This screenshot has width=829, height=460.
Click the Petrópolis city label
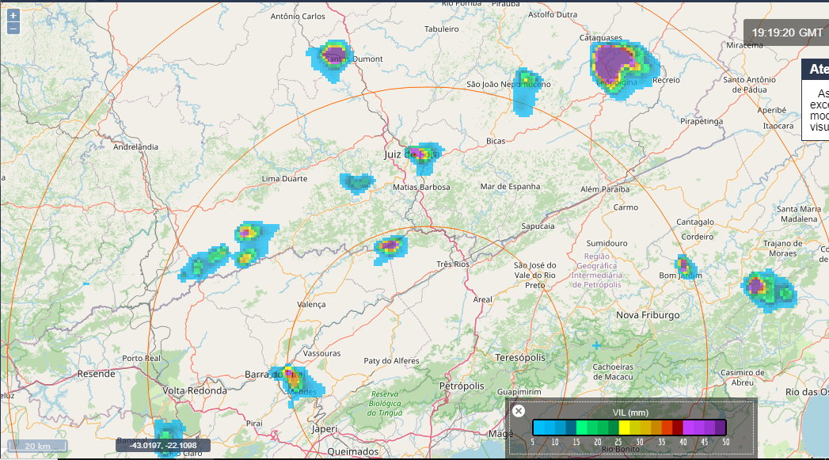462,386
